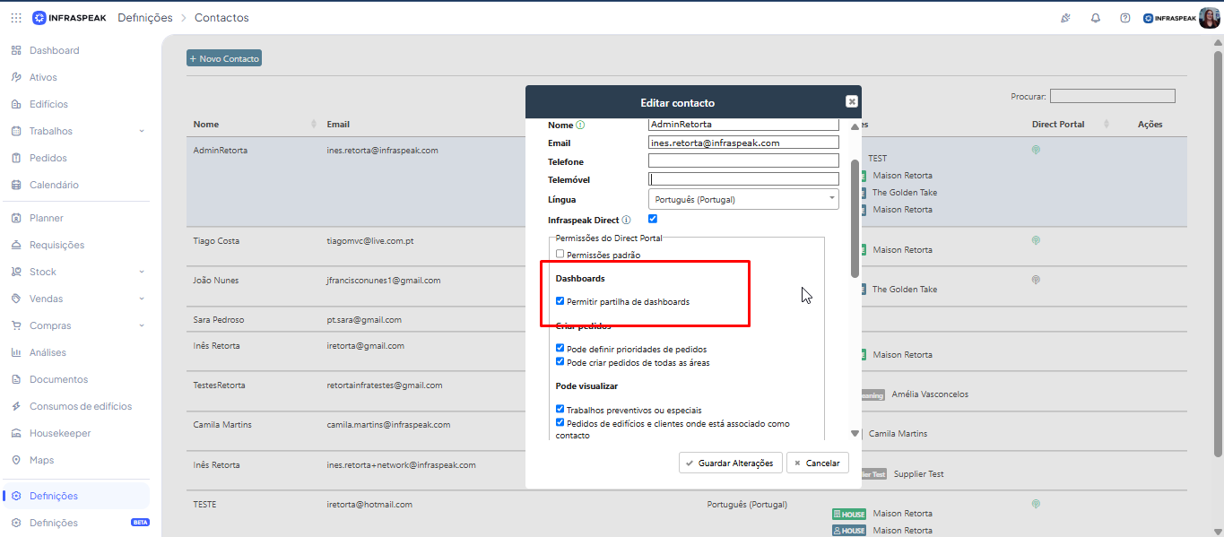
Task: Open Pedidos in sidebar
Action: [48, 158]
